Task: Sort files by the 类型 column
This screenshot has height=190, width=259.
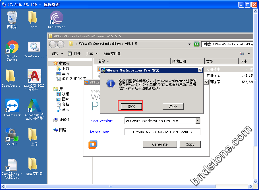Action: (221, 61)
